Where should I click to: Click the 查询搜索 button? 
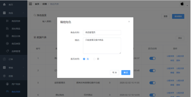(x=178, y=16)
